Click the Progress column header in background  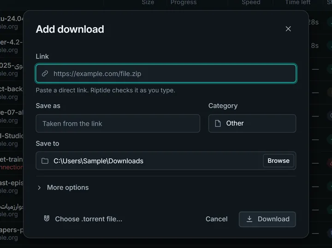pyautogui.click(x=184, y=2)
